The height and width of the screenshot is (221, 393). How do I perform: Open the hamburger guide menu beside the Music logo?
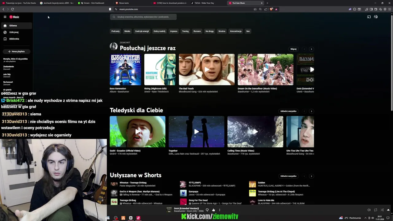pos(5,17)
